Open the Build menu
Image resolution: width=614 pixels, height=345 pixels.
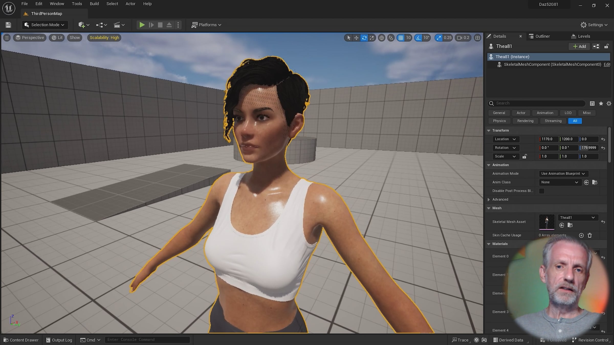(94, 4)
